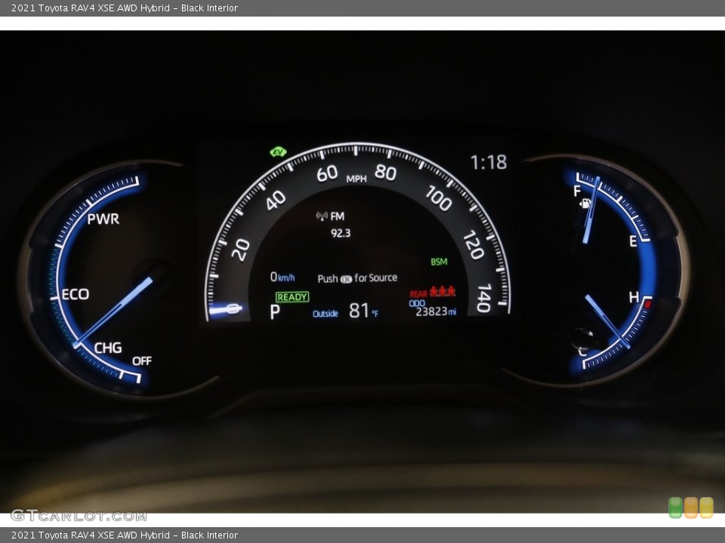Click the PWR label on hybrid gauge
The height and width of the screenshot is (543, 725).
click(103, 219)
